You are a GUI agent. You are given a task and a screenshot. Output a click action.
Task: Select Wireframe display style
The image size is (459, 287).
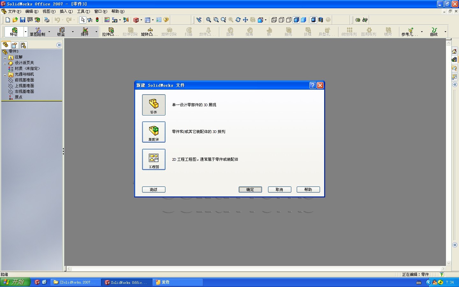[274, 20]
